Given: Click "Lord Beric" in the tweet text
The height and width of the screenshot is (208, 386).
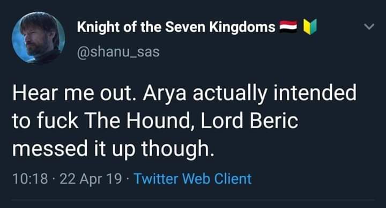Looking at the screenshot, I should point(249,121).
